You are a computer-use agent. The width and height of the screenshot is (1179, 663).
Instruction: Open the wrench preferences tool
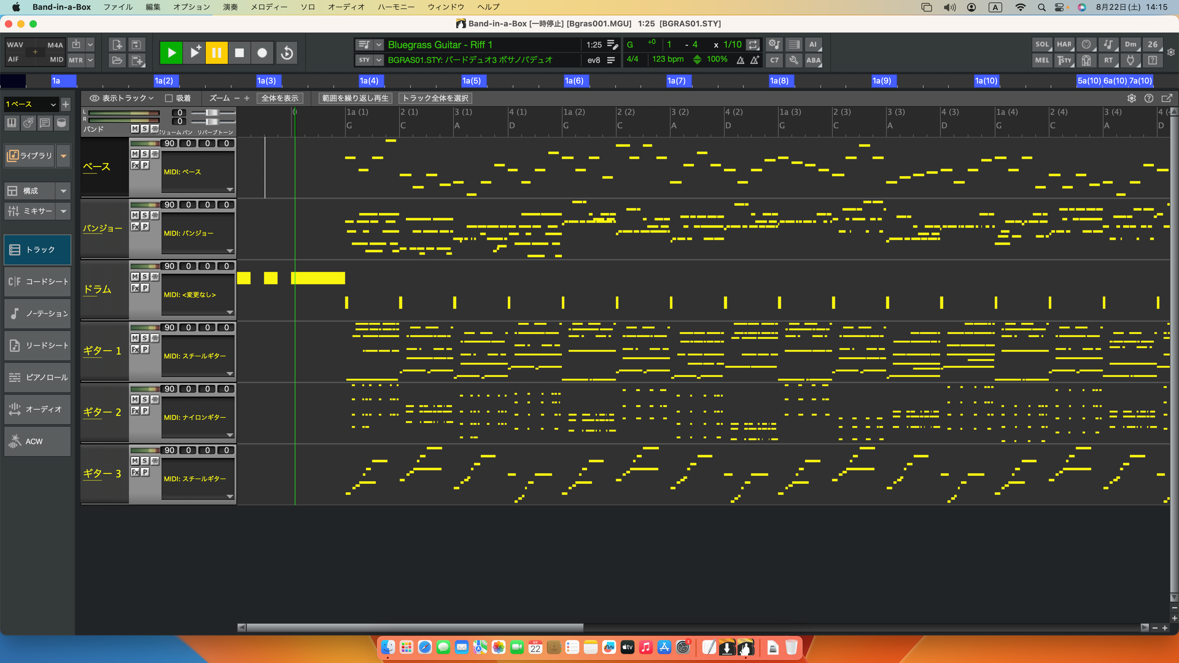tap(794, 60)
